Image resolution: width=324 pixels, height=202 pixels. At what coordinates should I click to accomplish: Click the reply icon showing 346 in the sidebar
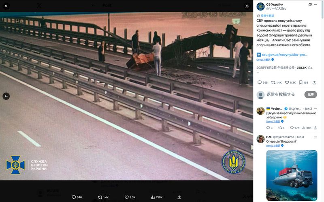pos(262,82)
